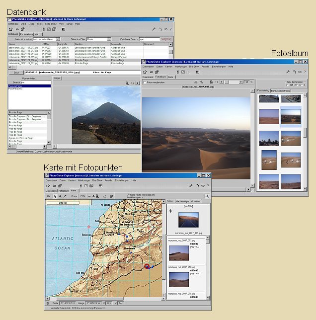Image resolution: width=316 pixels, height=320 pixels.
Task: Open the Slide Show menu in Datenbank window
Action: click(51, 23)
